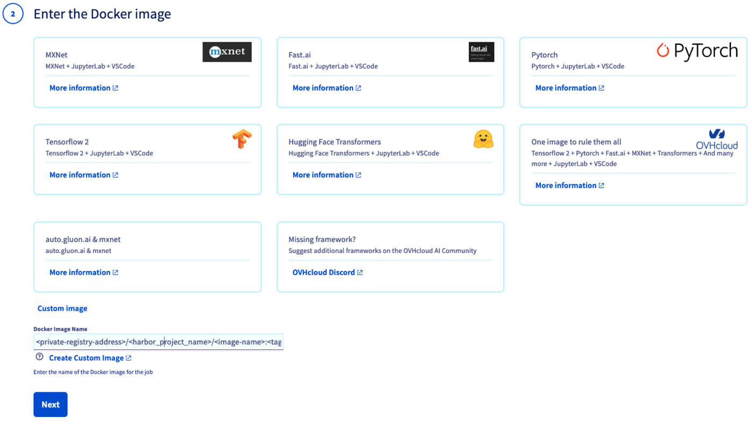The image size is (752, 424).
Task: Open More information for Fast.ai
Action: pyautogui.click(x=327, y=88)
